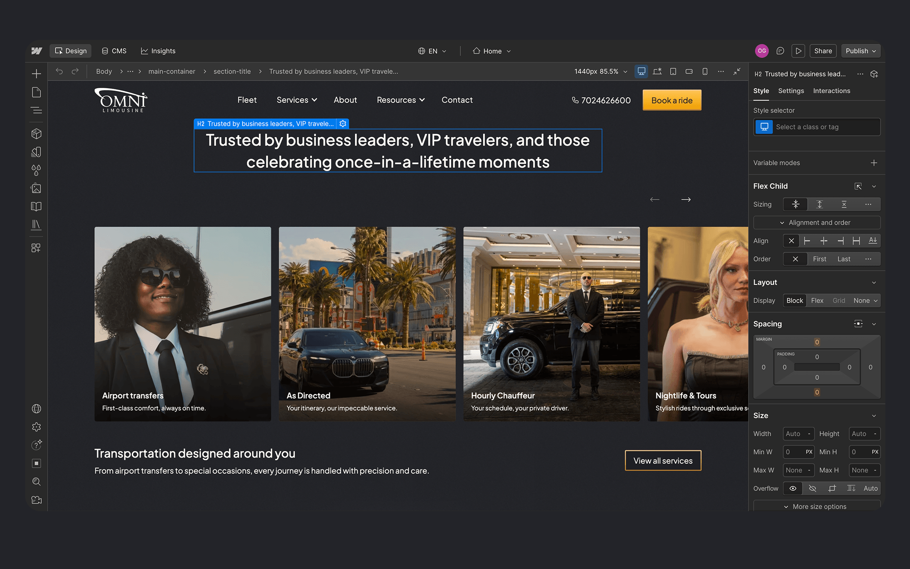Viewport: 910px width, 569px height.
Task: Click the globe icon in left sidebar
Action: click(x=36, y=409)
